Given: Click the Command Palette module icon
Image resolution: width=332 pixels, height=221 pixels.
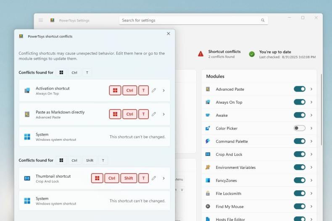Looking at the screenshot, I should [x=208, y=141].
